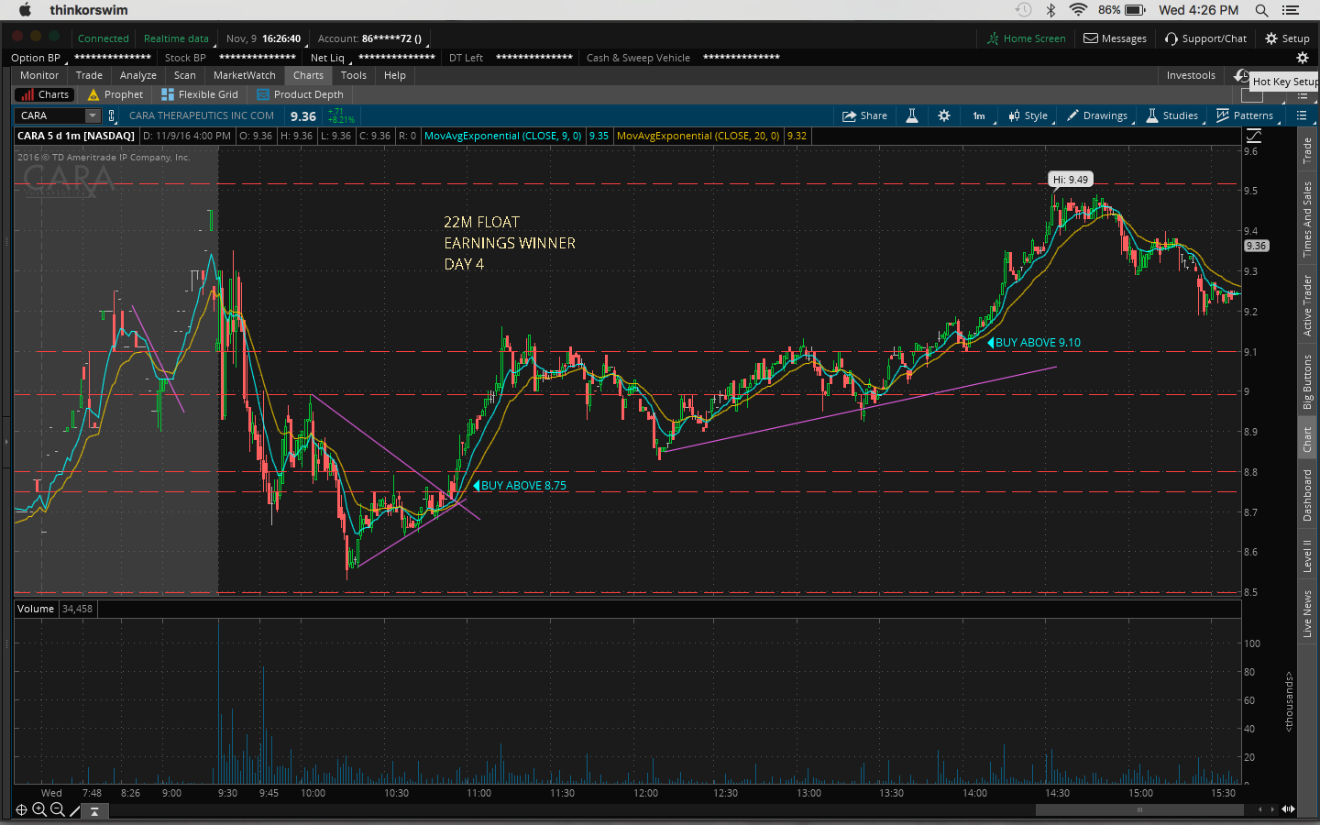1320x825 pixels.
Task: Open the Dashboard side panel
Action: (x=1307, y=495)
